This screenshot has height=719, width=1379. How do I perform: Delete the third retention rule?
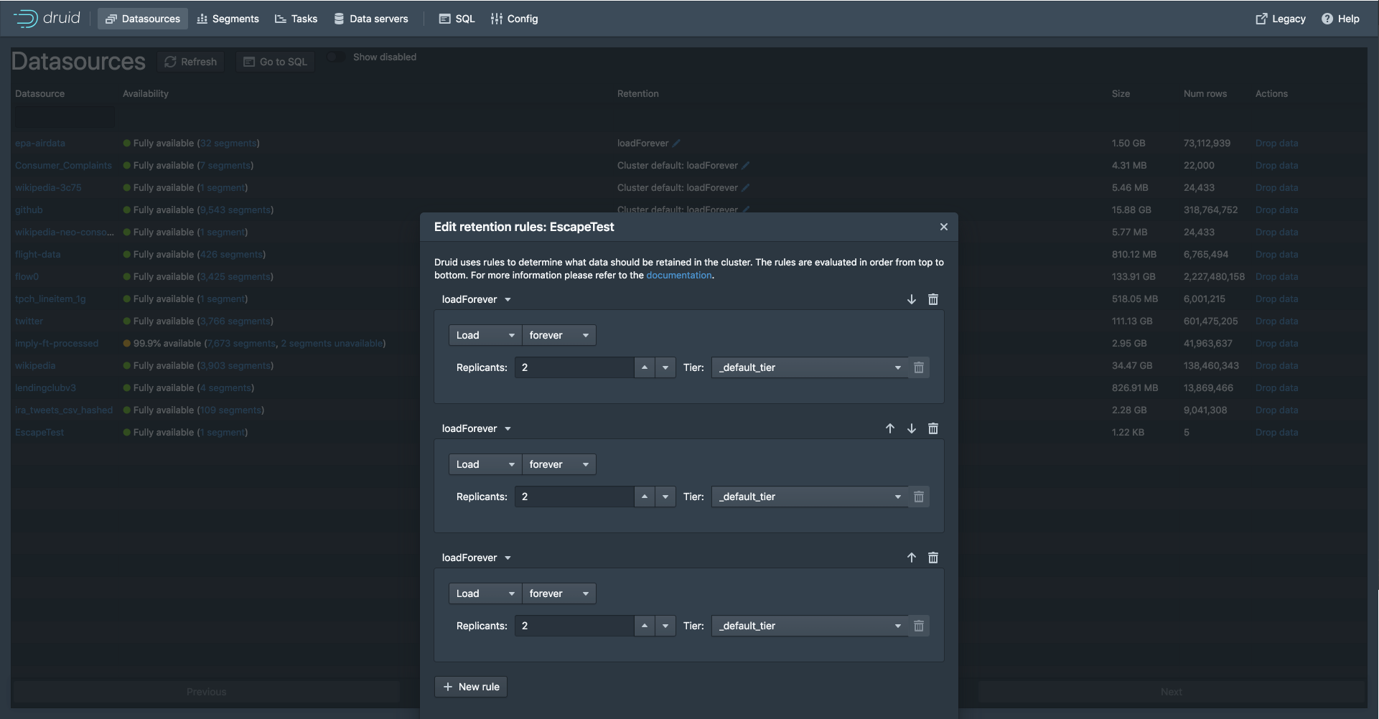[x=933, y=558]
